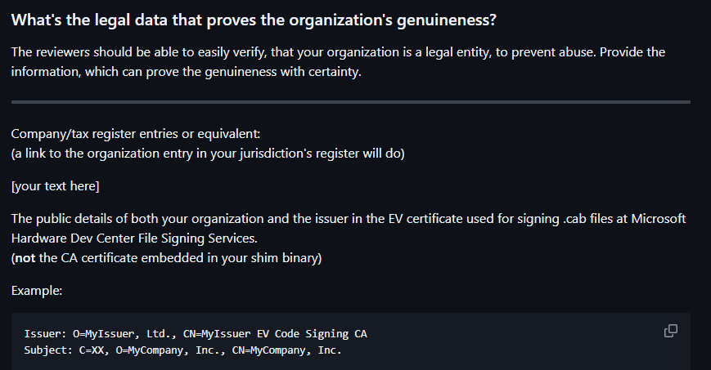
Task: Click the jurisdiction's register note in parentheses
Action: [208, 154]
